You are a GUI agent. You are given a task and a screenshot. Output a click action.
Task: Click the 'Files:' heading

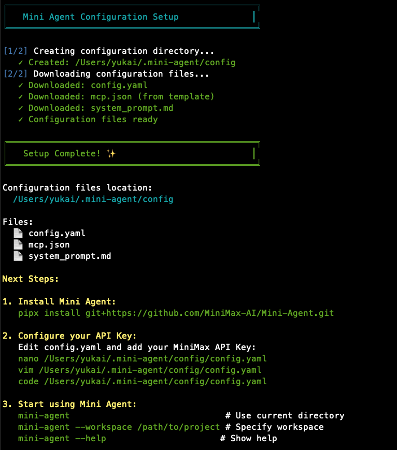tap(18, 222)
